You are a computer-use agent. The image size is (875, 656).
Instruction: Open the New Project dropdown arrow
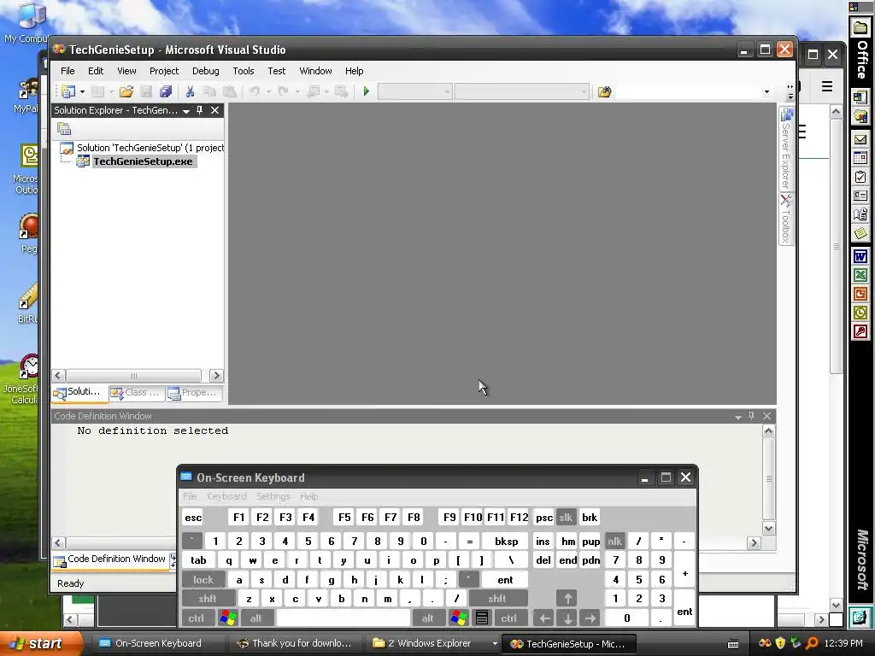82,91
